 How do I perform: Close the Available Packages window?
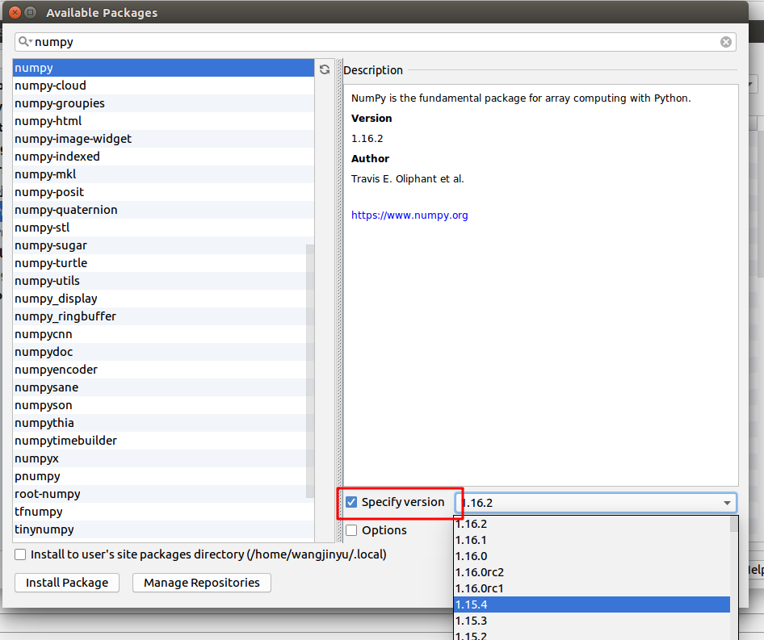point(15,12)
